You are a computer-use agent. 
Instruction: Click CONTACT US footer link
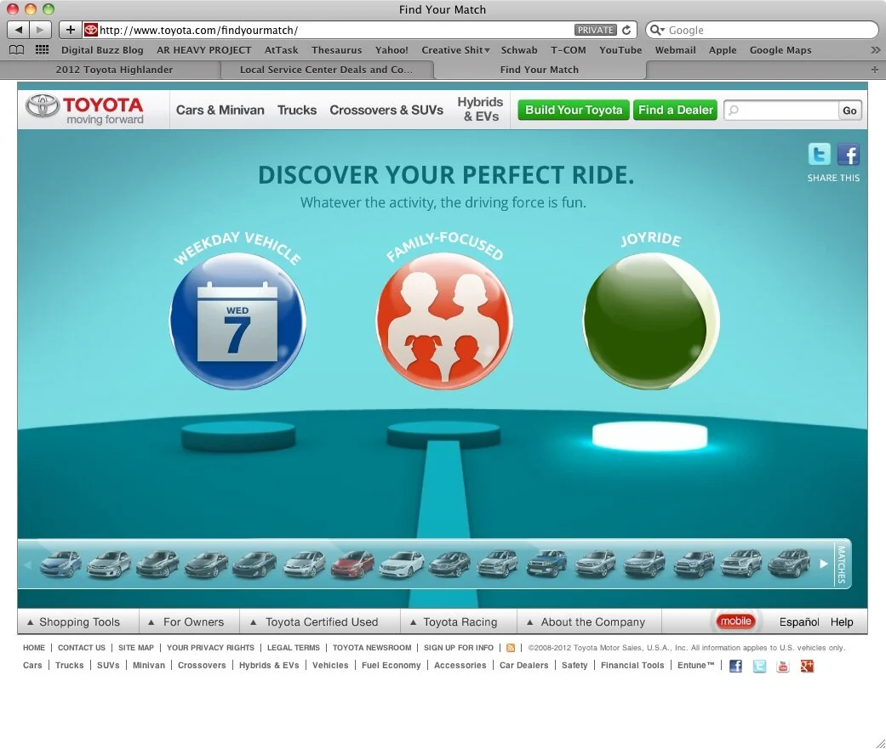tap(82, 648)
